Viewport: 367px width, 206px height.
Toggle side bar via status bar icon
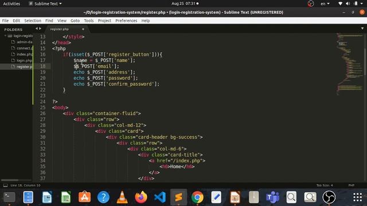[x=5, y=185]
